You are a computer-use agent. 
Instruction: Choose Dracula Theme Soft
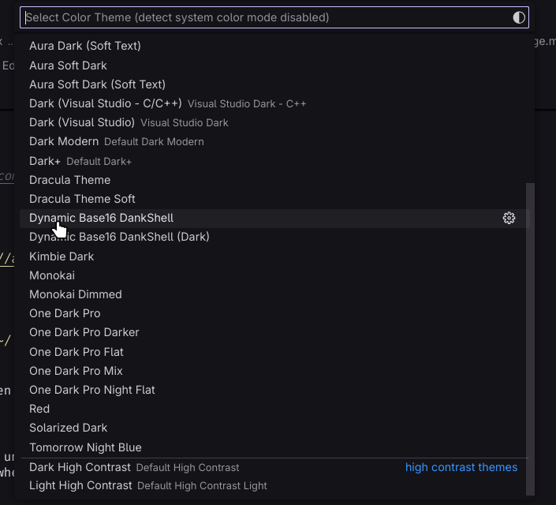[82, 199]
